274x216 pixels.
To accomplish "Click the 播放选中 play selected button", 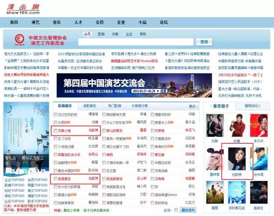I will click(188, 210).
